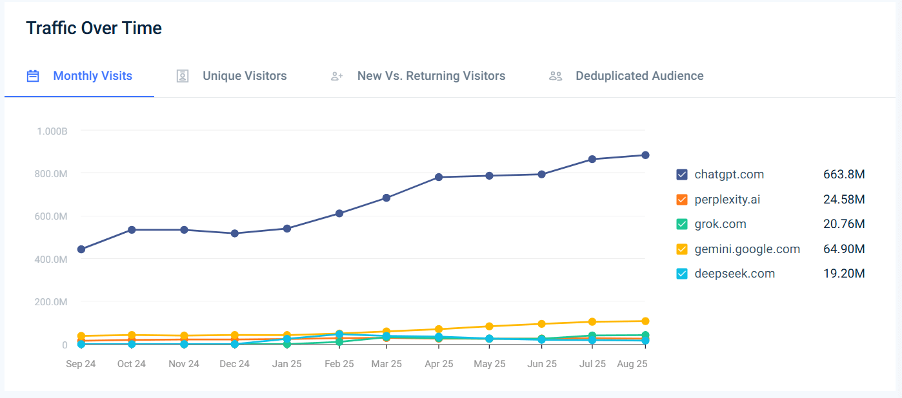This screenshot has height=398, width=902.
Task: Disable the gemini.google.com checkbox
Action: pyautogui.click(x=682, y=249)
